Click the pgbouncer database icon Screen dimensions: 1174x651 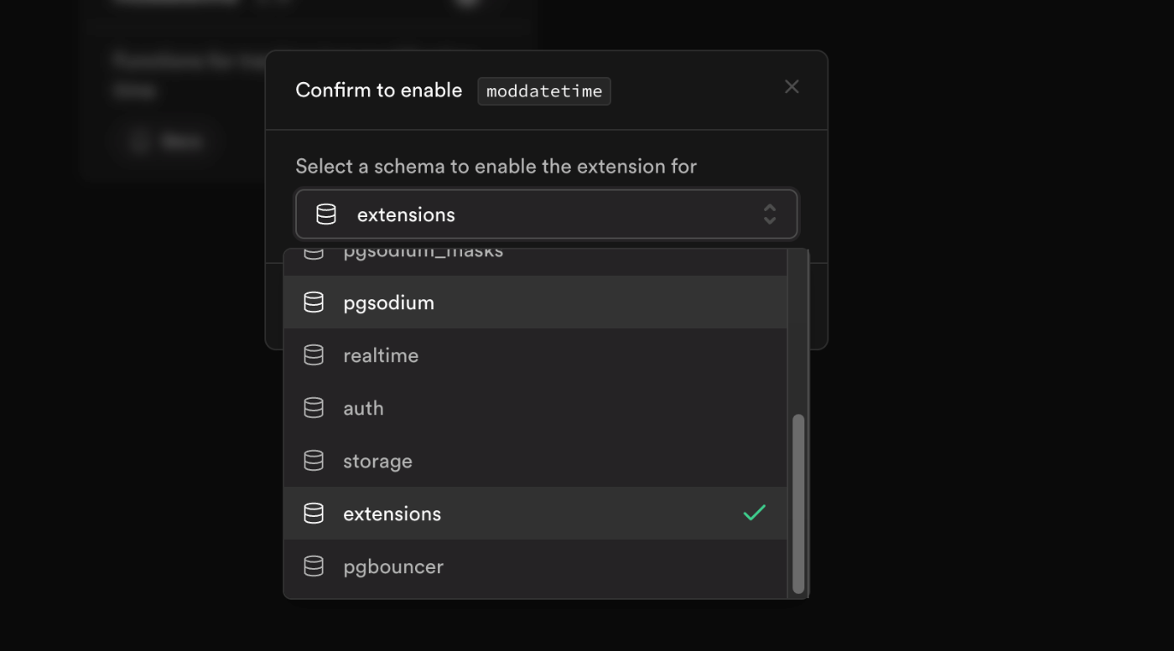314,566
